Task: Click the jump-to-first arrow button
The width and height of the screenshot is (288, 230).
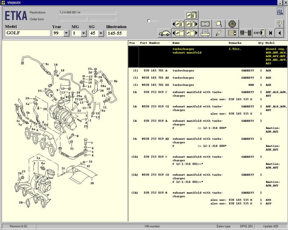Action: point(270,33)
